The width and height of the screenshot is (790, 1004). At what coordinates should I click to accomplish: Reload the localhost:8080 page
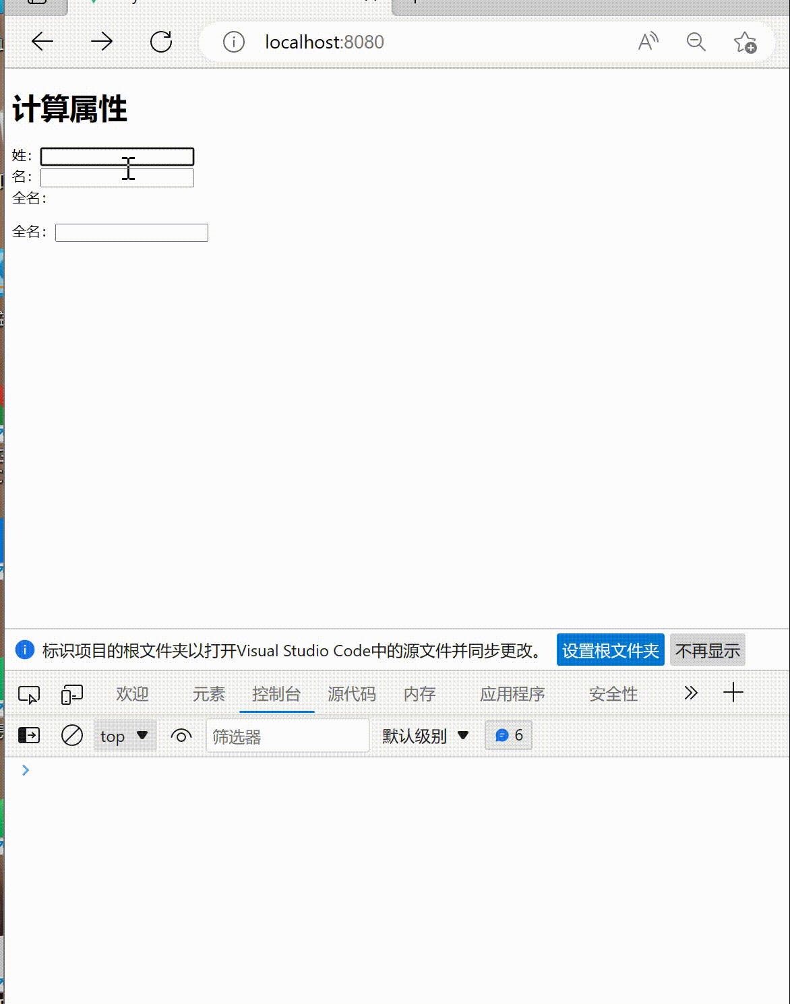click(160, 41)
